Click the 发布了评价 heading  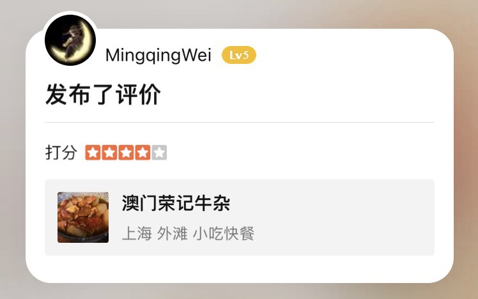103,95
